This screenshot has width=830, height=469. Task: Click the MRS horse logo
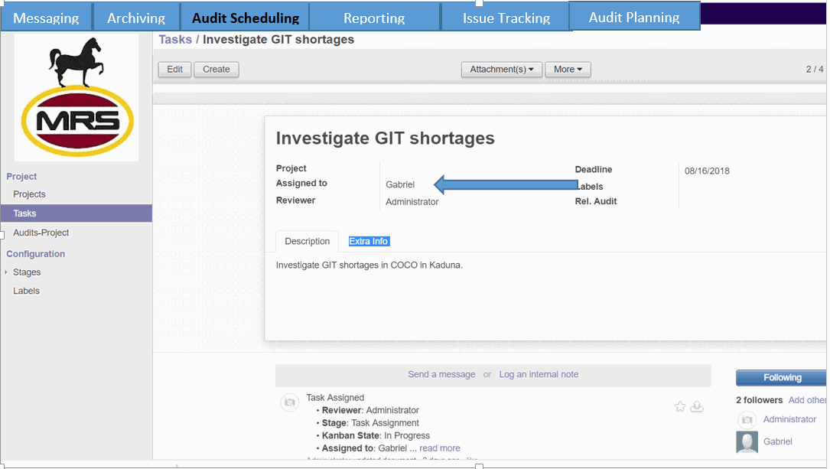(76, 97)
